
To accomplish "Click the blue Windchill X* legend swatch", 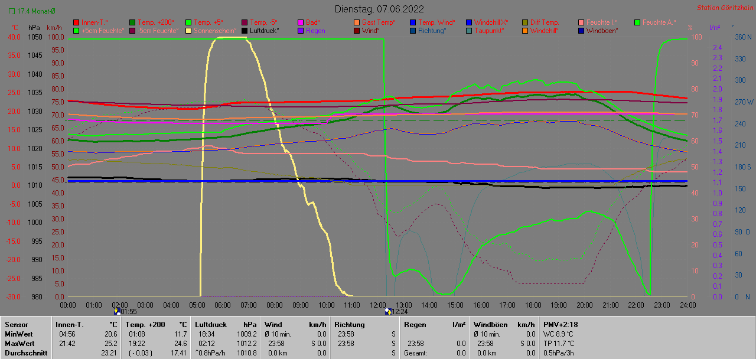I will (x=469, y=22).
